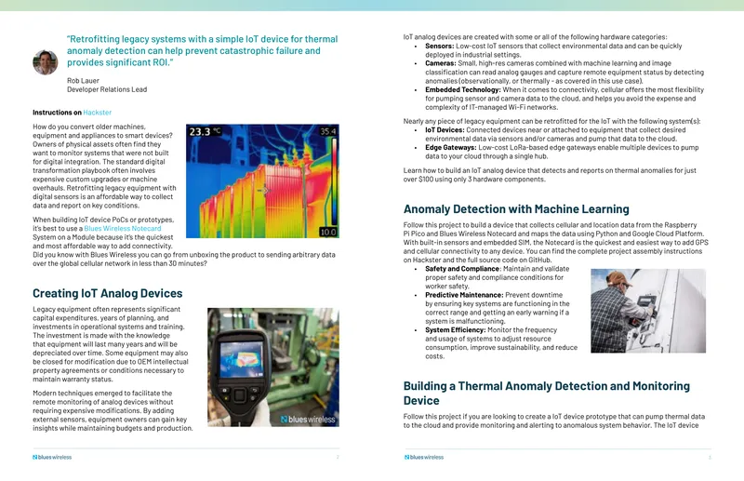Click the Embedded Technology: bullet label
Image resolution: width=744 pixels, height=481 pixels.
click(462, 89)
